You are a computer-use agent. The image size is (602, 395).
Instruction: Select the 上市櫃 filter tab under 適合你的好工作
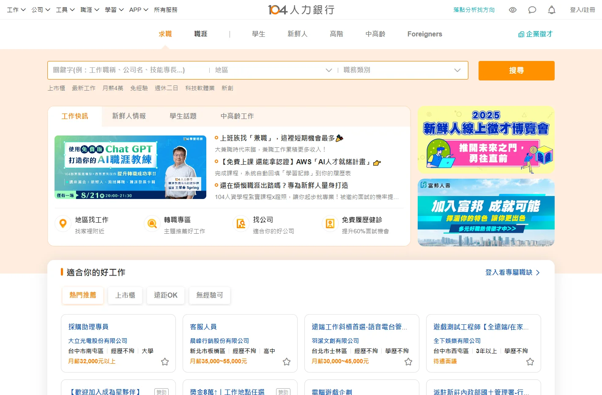(125, 295)
